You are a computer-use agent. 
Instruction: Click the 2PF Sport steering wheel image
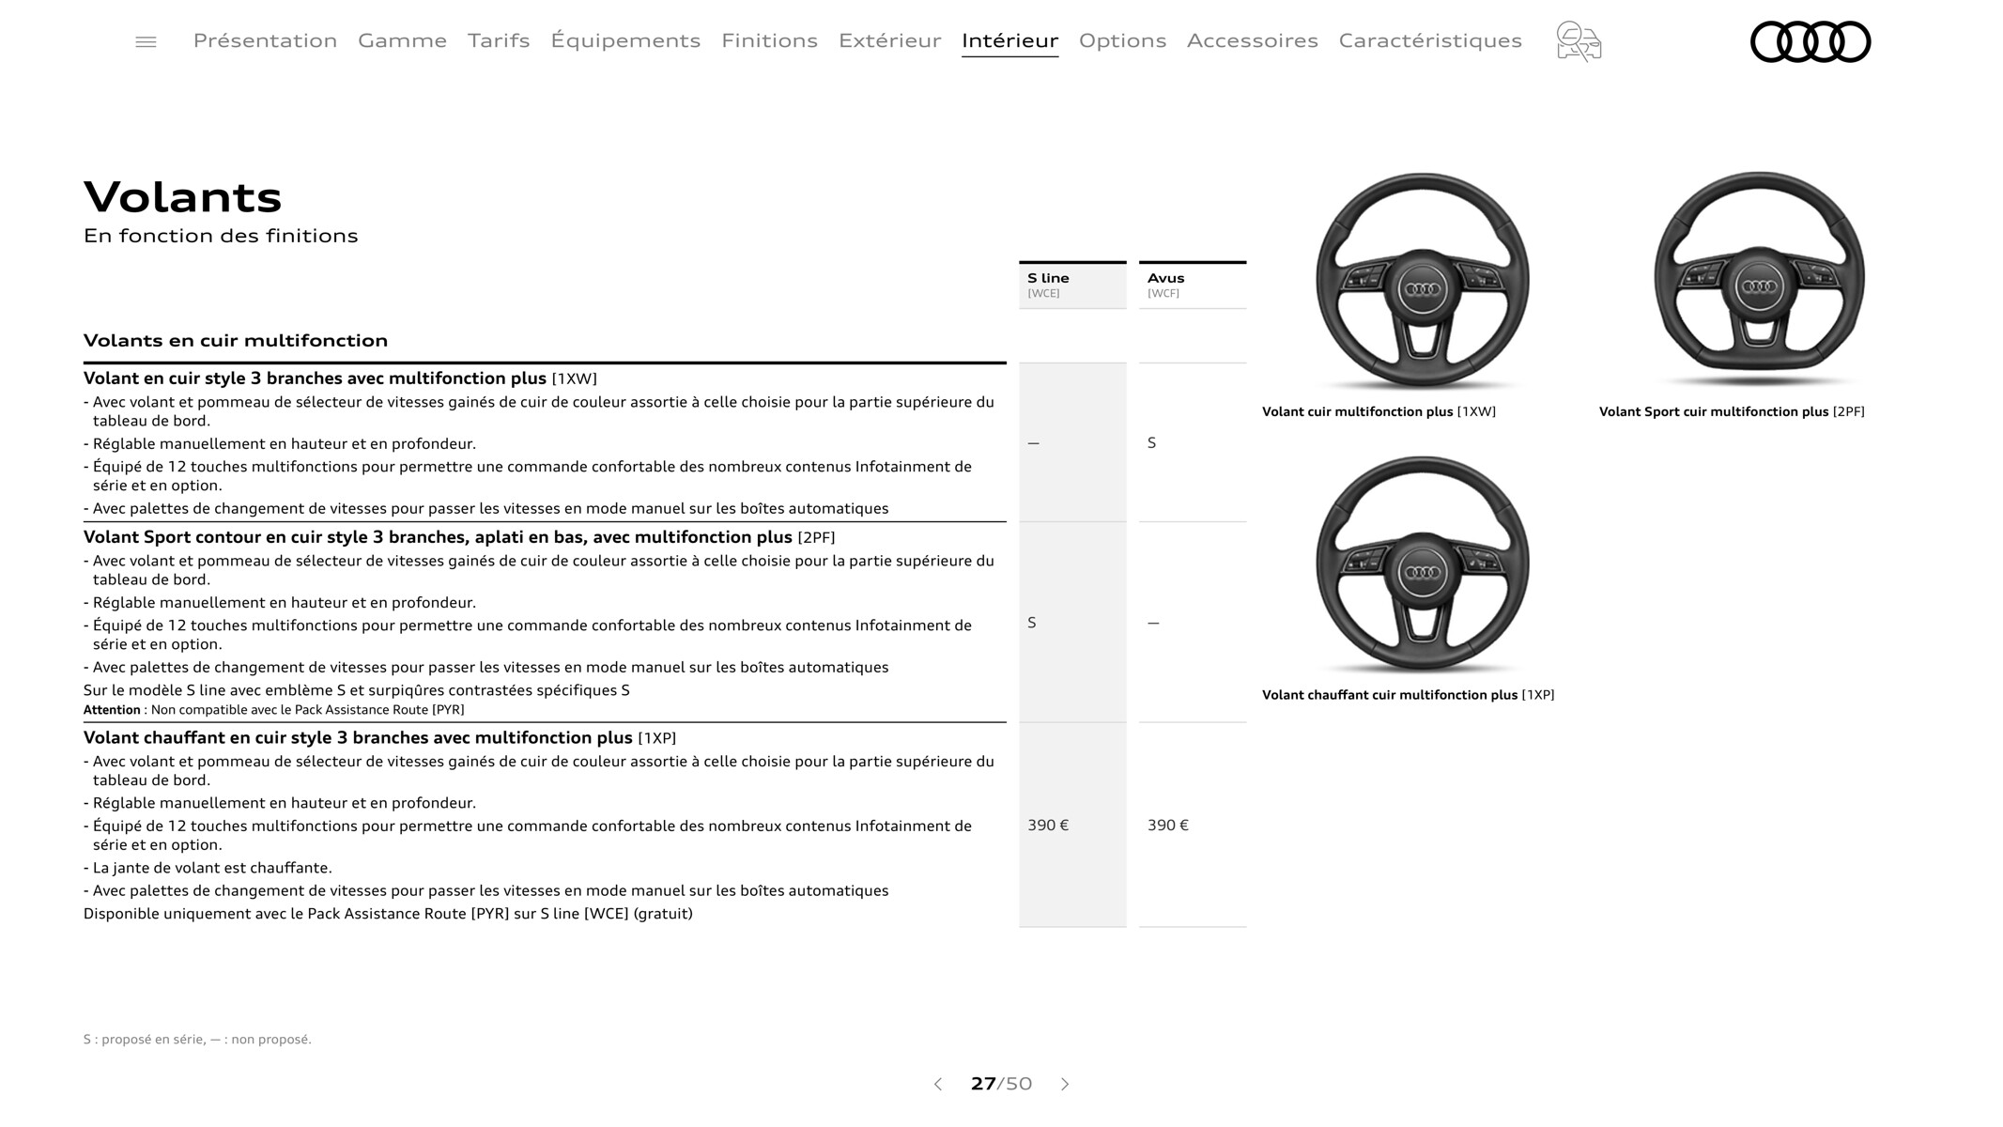pyautogui.click(x=1759, y=279)
